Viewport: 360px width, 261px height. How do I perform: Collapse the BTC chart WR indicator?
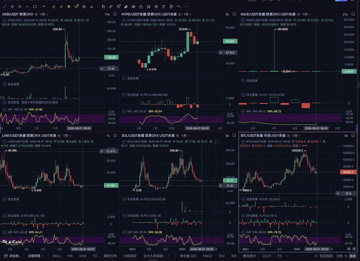click(244, 232)
